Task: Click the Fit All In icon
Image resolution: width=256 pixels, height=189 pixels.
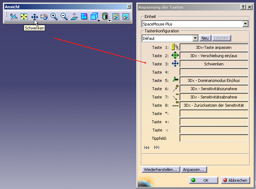Action: [x=24, y=17]
